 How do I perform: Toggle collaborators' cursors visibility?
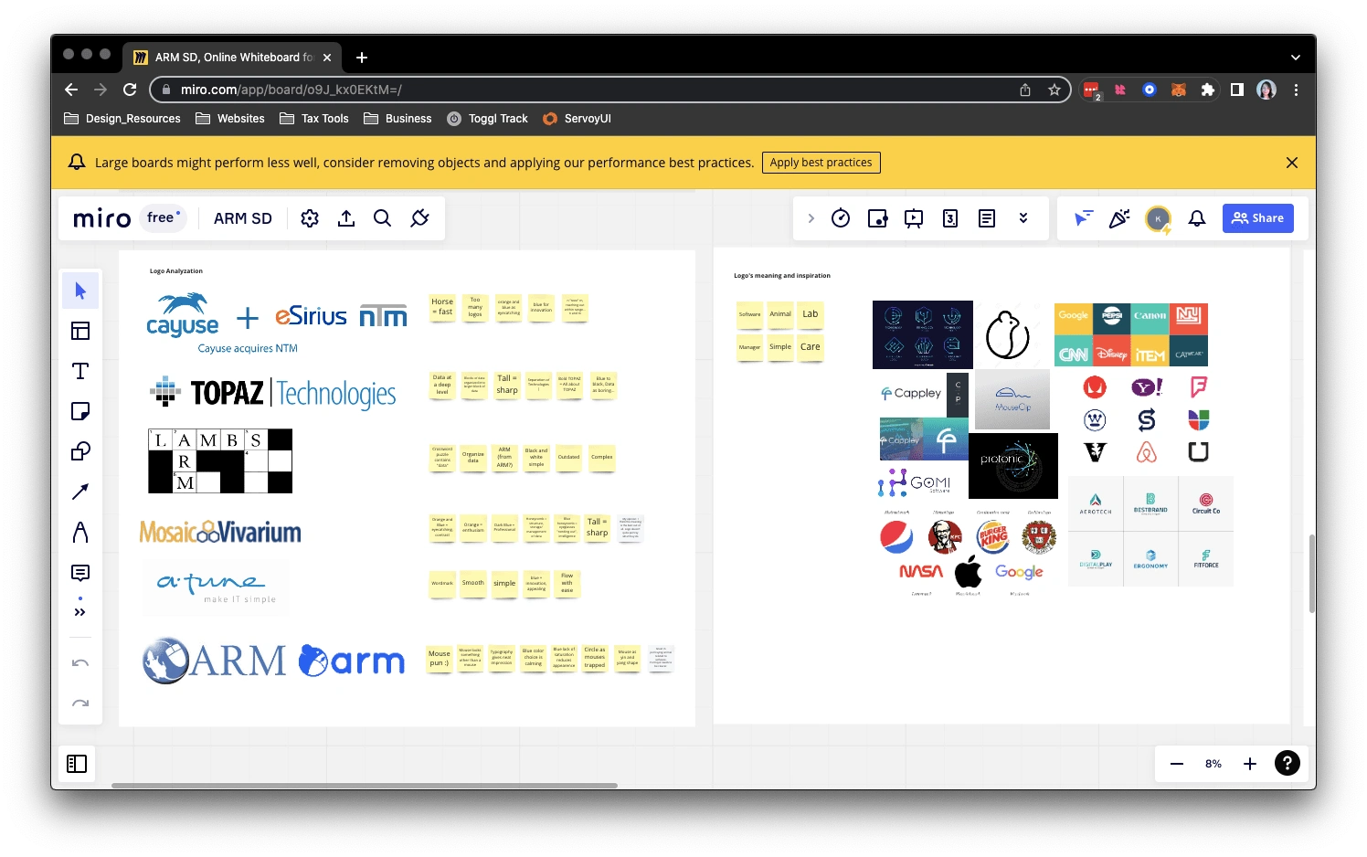1083,218
